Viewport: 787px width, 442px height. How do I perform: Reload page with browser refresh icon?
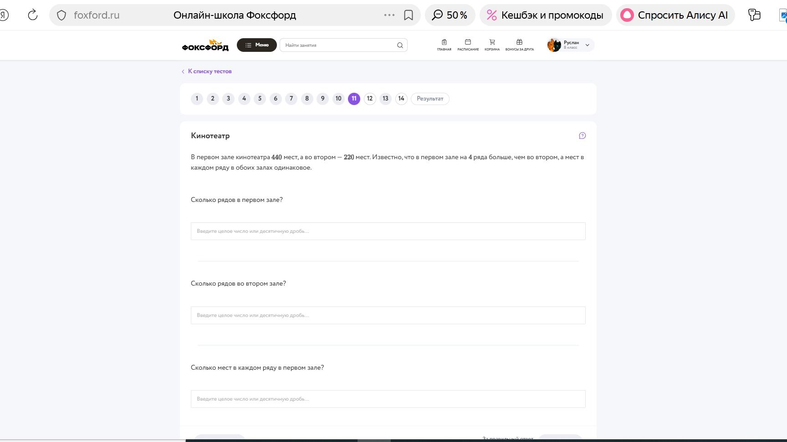(33, 15)
